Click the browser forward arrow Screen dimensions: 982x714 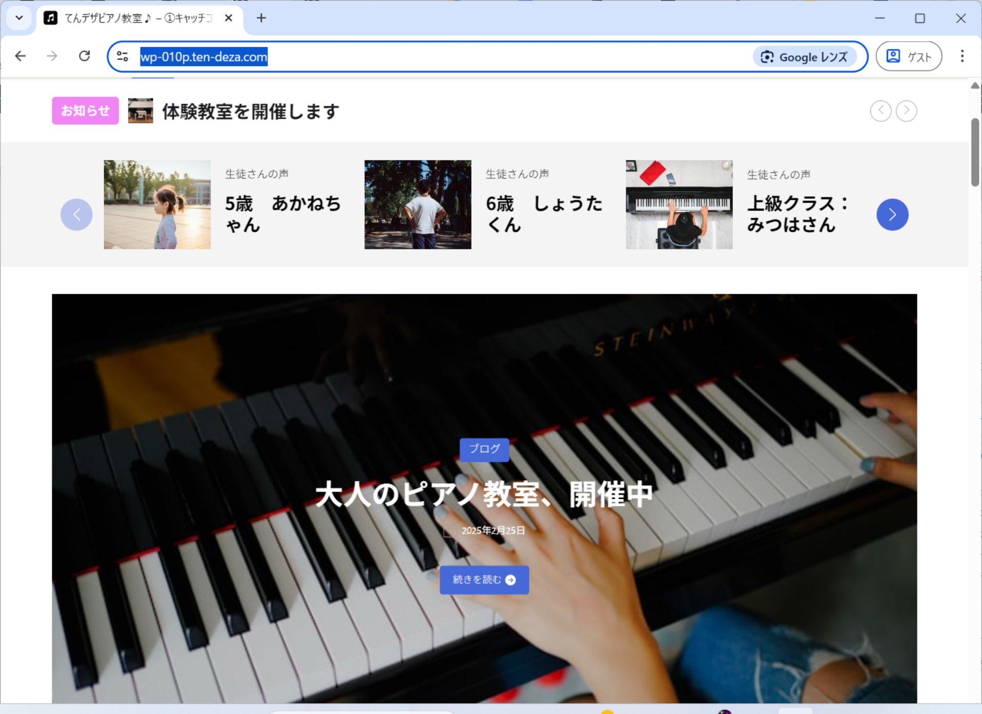[x=52, y=56]
